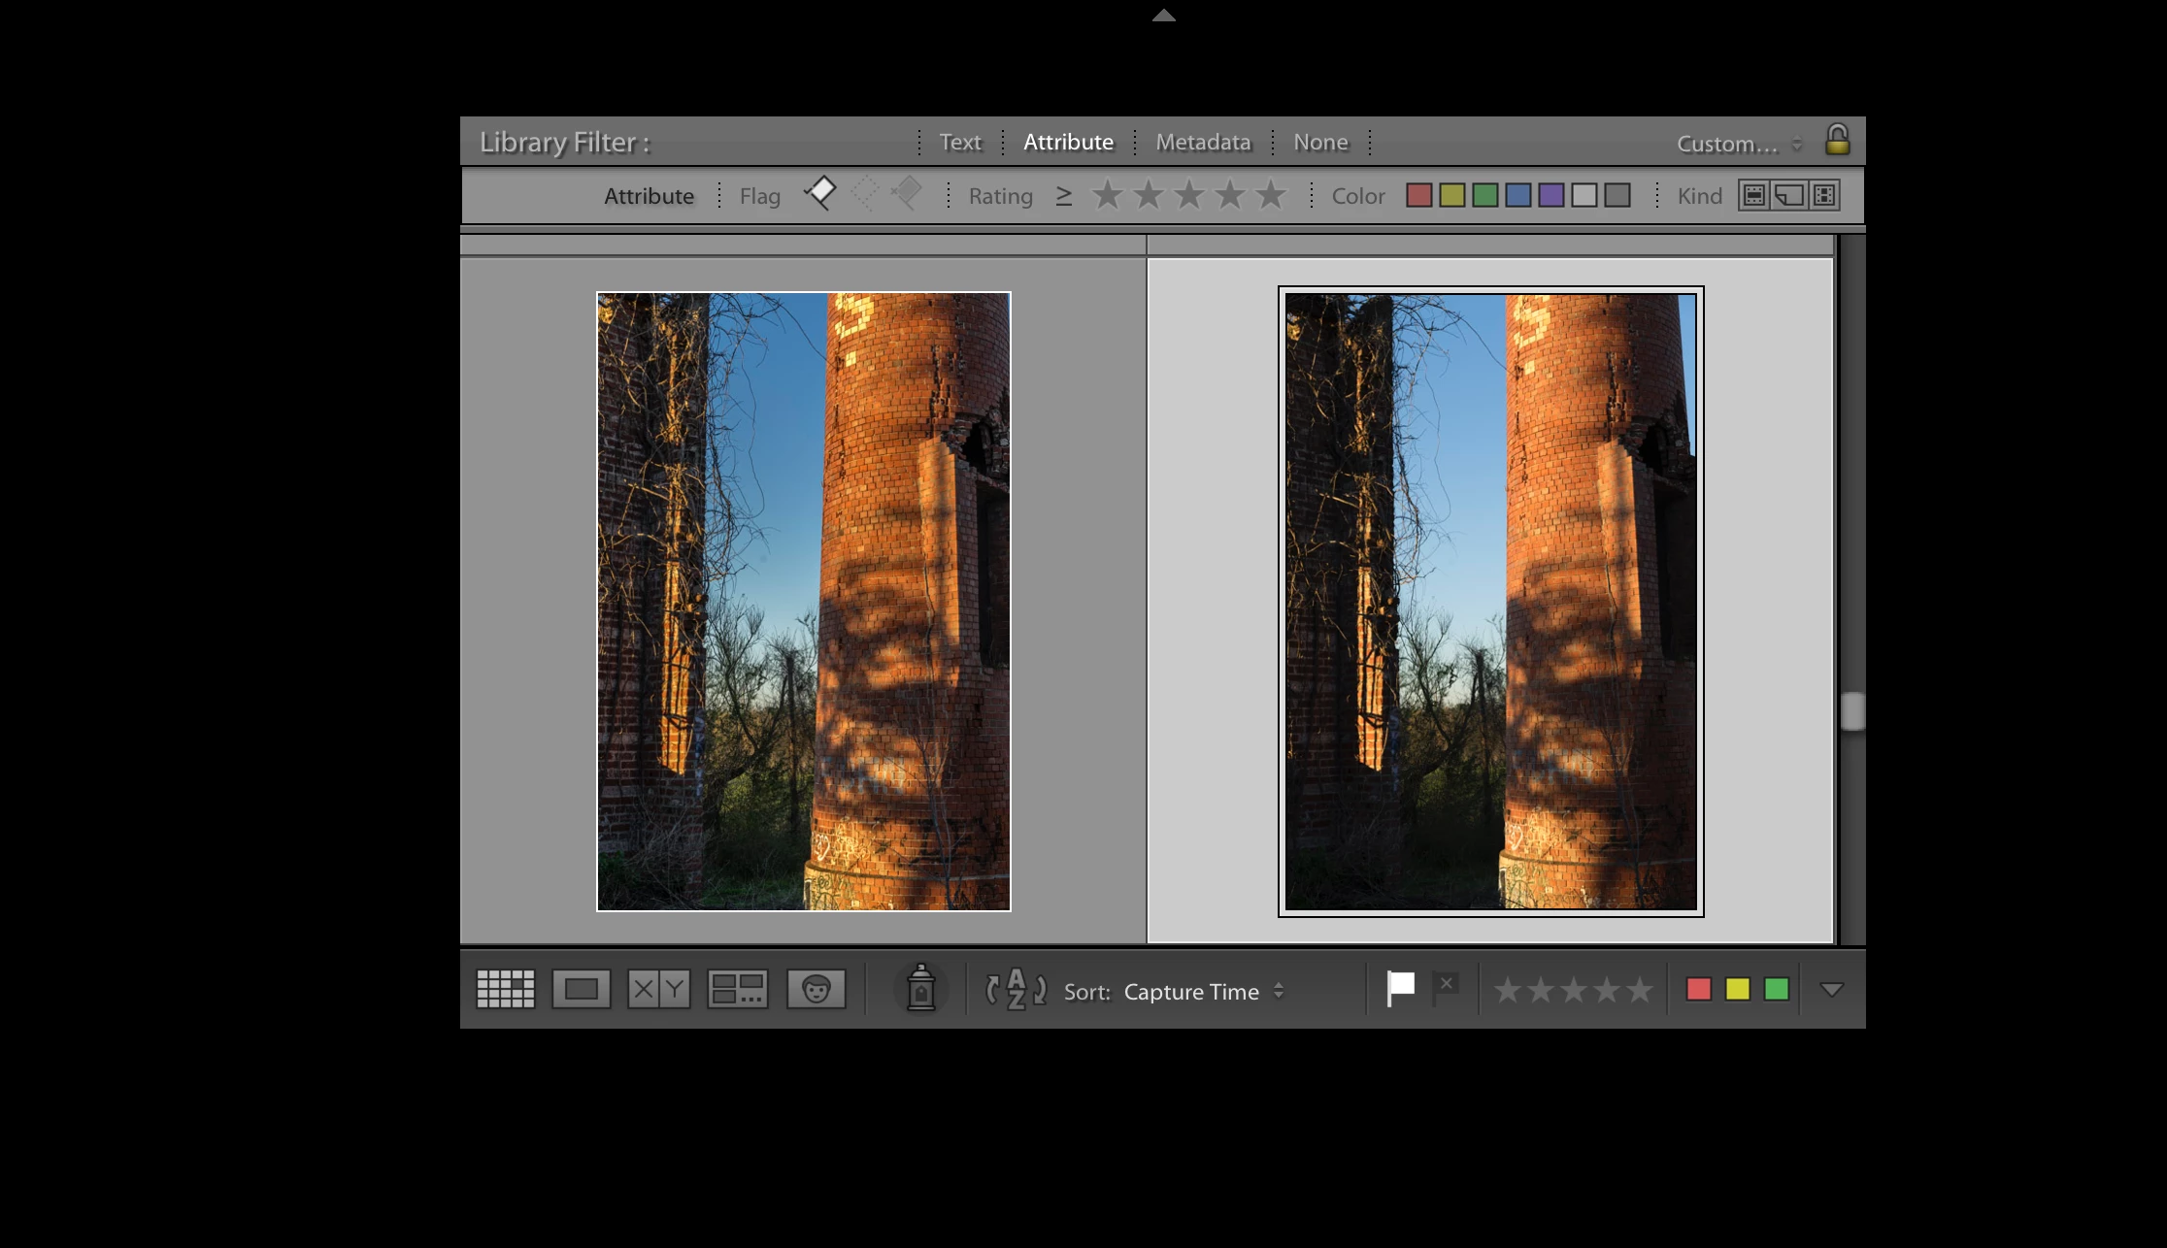Reverse the A-Z sort direction
The image size is (2167, 1248).
pyautogui.click(x=1016, y=990)
